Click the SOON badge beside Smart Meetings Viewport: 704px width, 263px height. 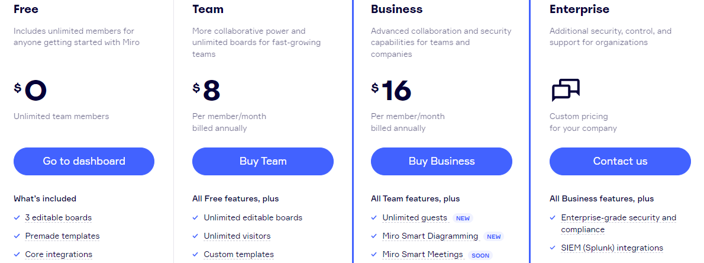pos(480,255)
